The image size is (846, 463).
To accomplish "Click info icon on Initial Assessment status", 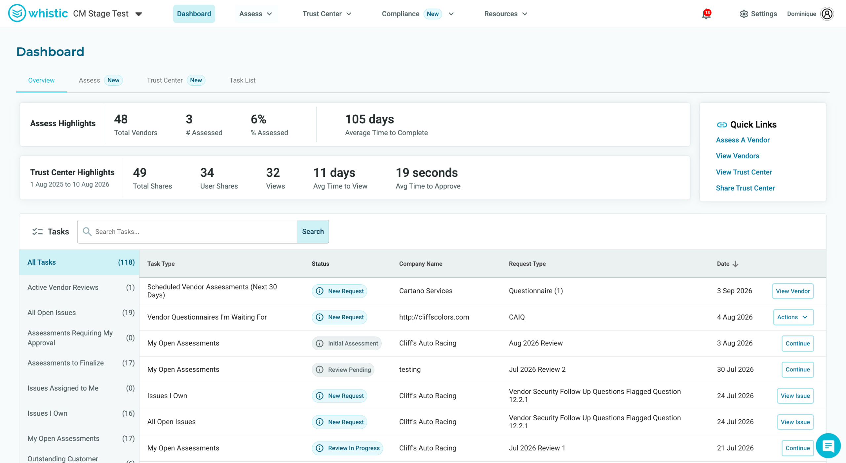I will click(x=320, y=343).
